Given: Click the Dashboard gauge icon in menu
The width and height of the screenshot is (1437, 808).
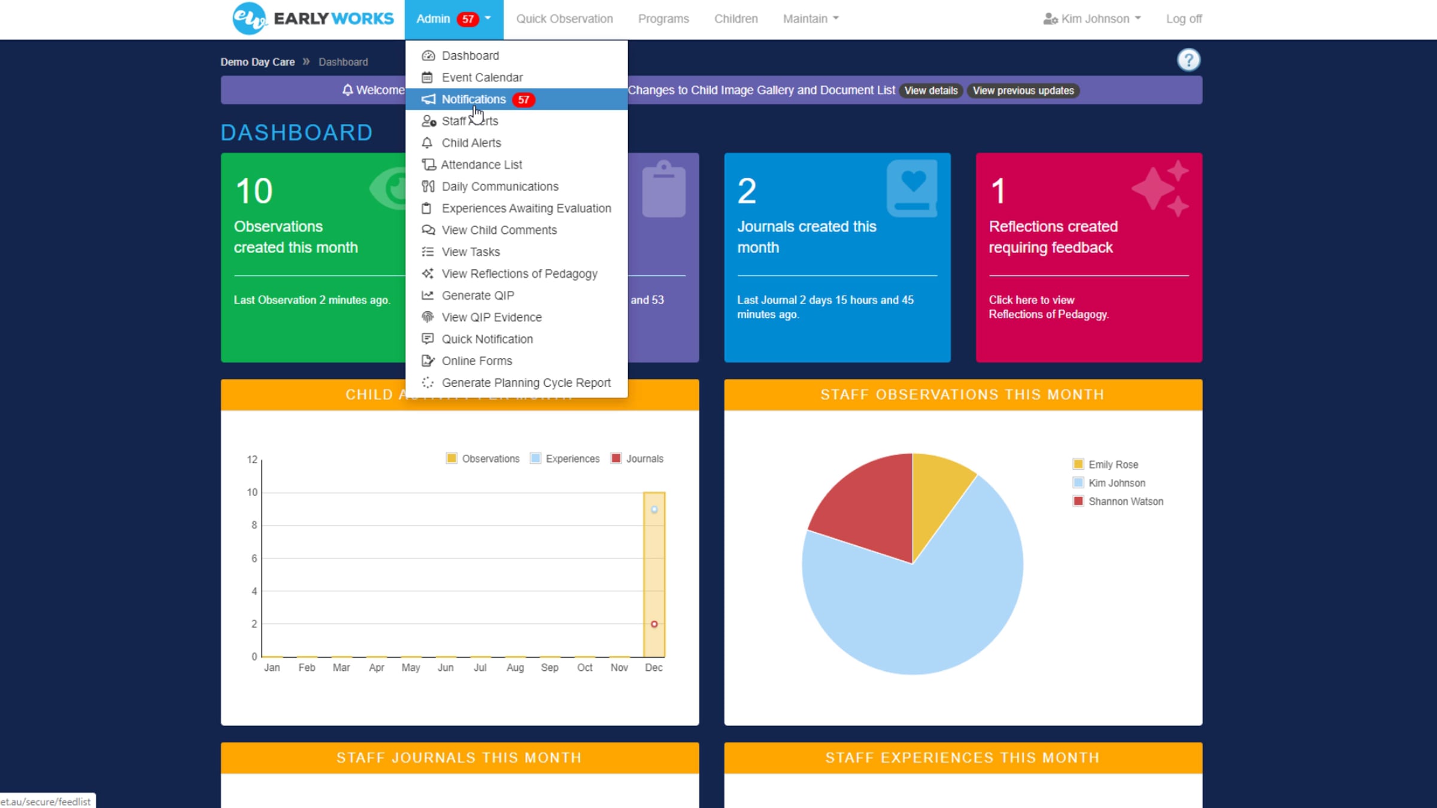Looking at the screenshot, I should [x=428, y=56].
